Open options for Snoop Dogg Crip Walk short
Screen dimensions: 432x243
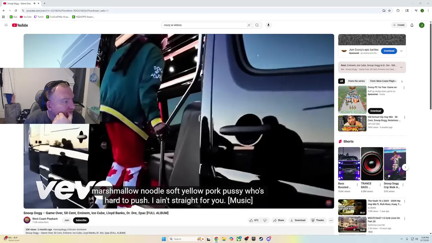click(403, 185)
